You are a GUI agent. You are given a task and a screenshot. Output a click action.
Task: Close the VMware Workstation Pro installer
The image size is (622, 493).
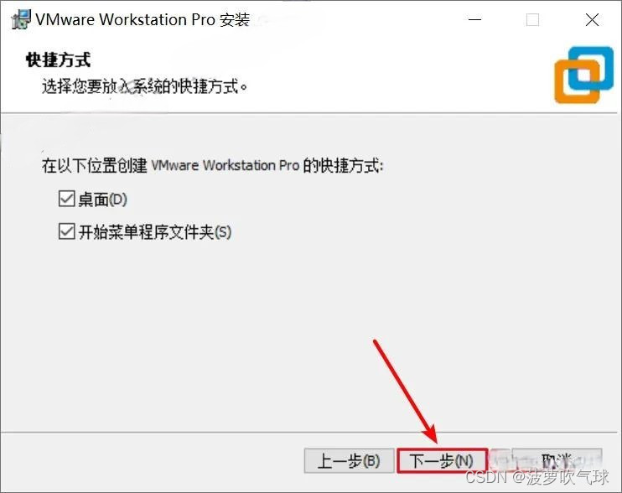(x=592, y=19)
